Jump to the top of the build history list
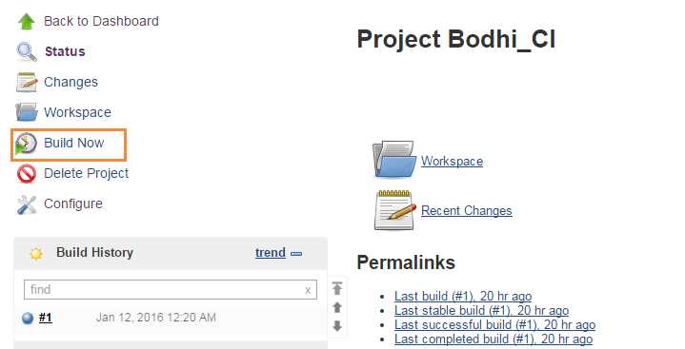 pyautogui.click(x=337, y=288)
